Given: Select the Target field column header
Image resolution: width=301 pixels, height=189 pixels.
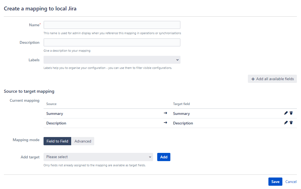Looking at the screenshot, I should point(181,104).
